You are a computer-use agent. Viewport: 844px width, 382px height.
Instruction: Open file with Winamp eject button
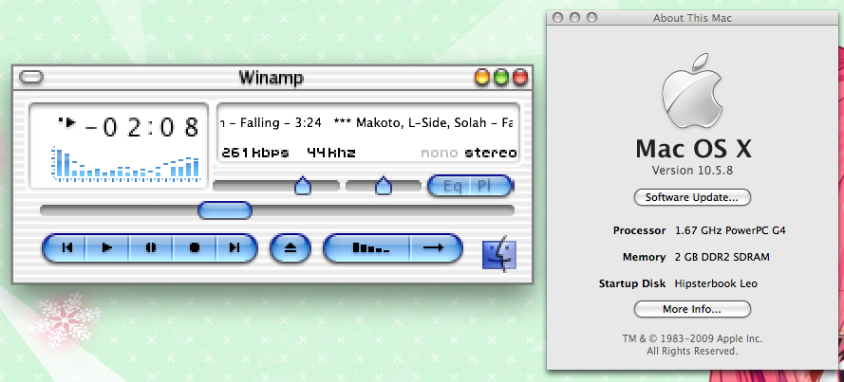(291, 247)
